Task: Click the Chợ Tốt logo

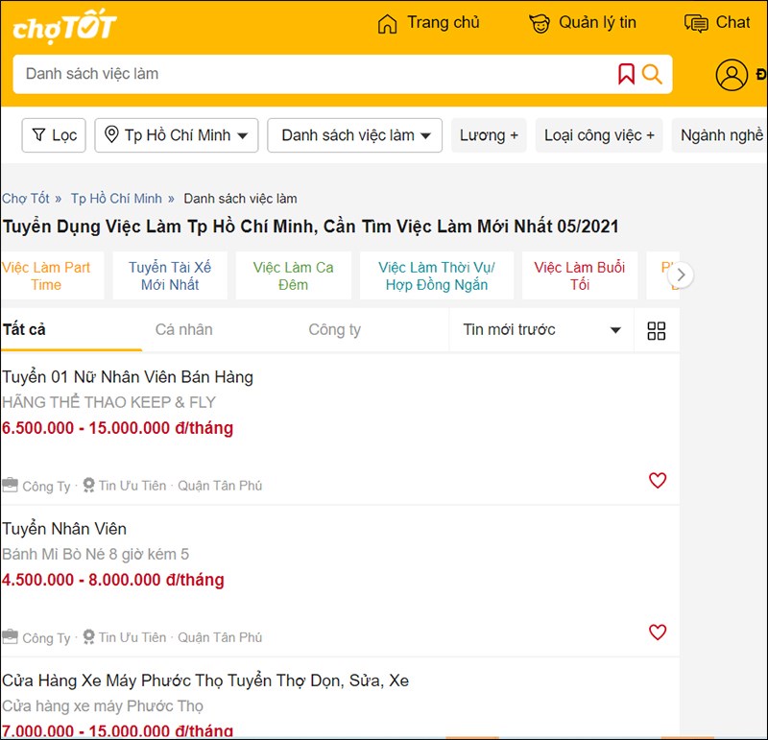Action: pos(64,25)
